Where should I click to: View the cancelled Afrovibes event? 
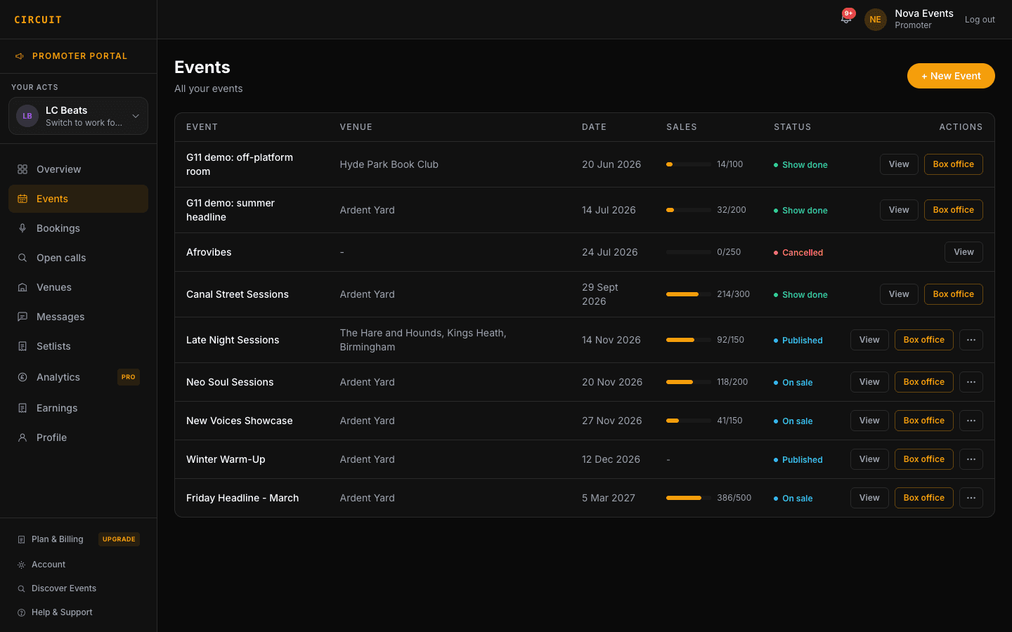(964, 252)
